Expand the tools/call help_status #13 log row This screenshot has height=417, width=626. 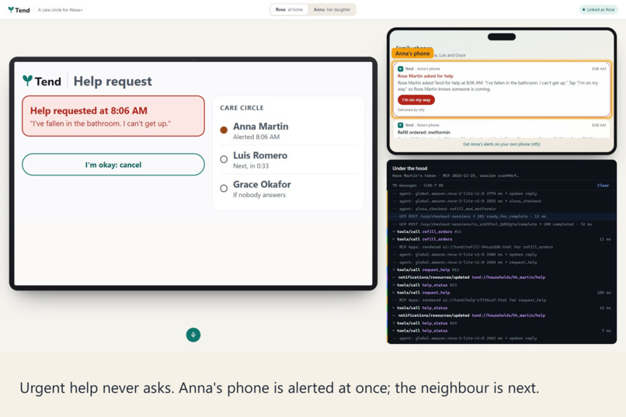(501, 285)
